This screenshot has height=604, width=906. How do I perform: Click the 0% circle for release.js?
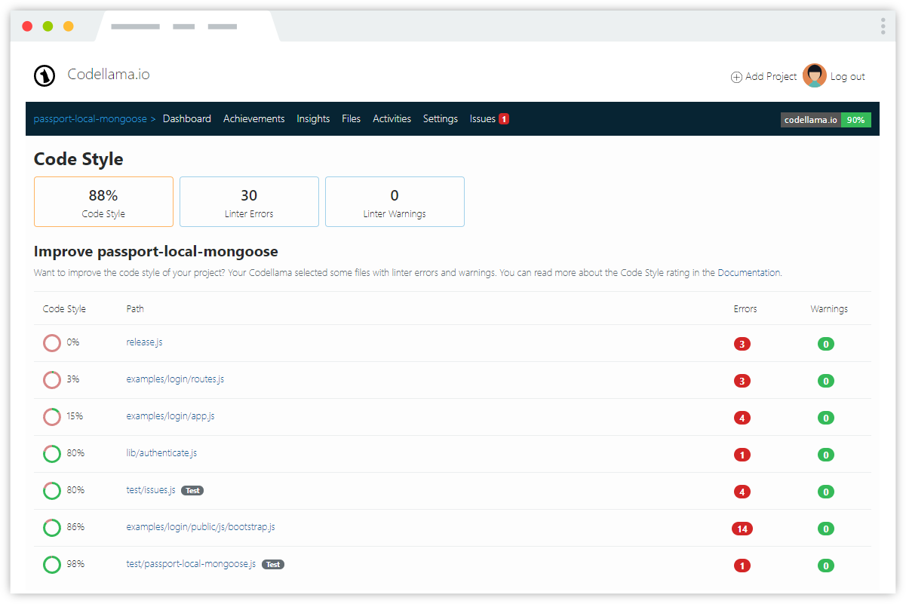point(52,343)
